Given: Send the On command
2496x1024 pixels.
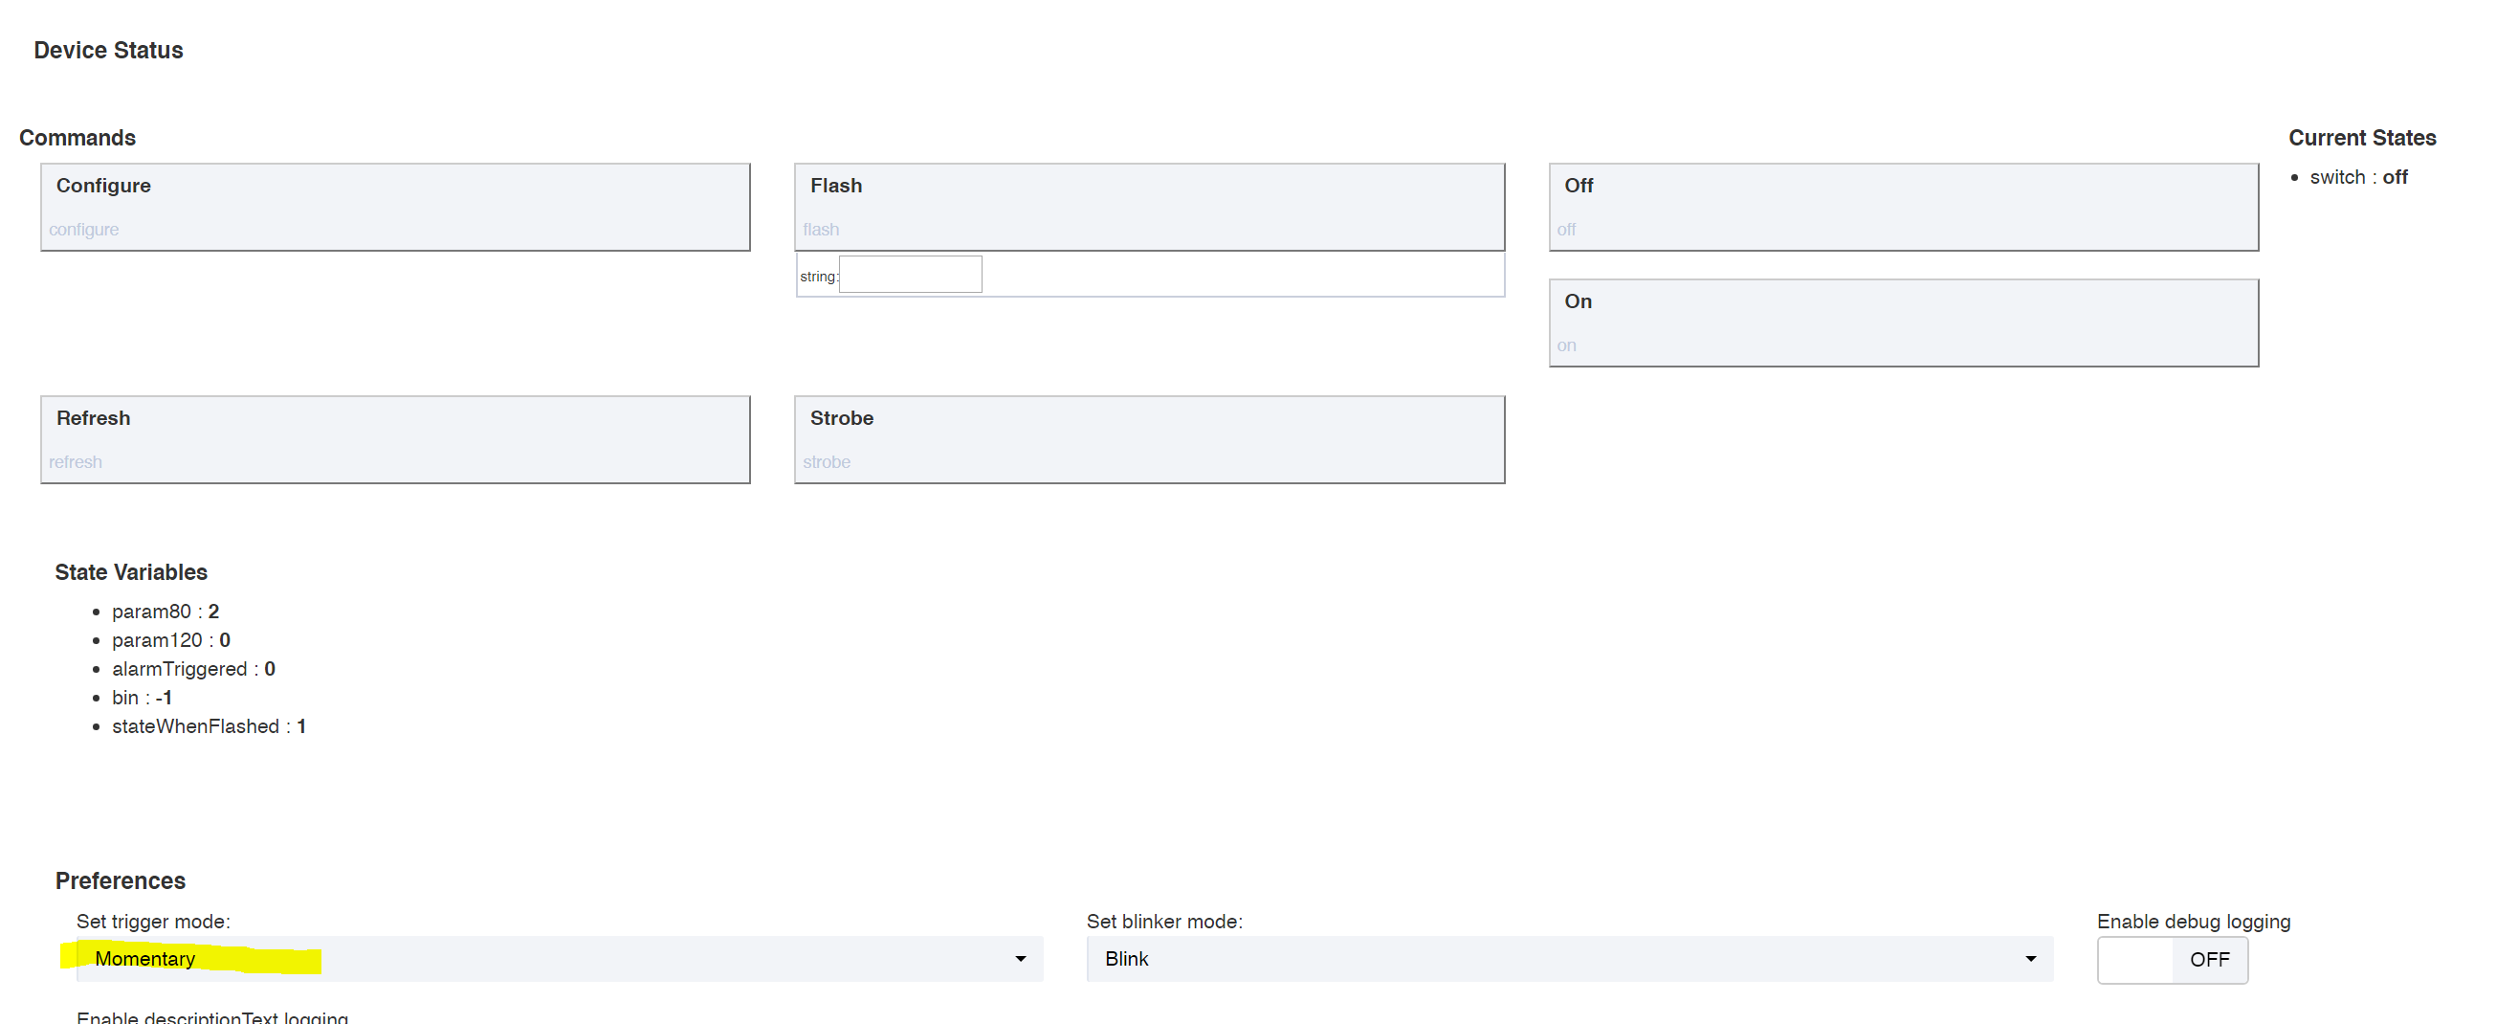Looking at the screenshot, I should 1903,323.
